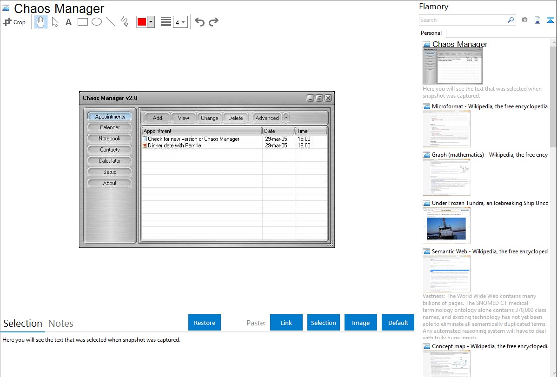Viewport: 557px width, 377px height.
Task: Select the ellipse drawing tool
Action: pos(97,22)
